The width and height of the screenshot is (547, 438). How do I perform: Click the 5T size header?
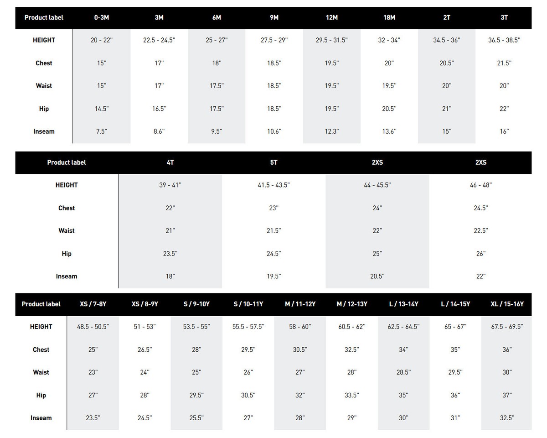coord(273,162)
